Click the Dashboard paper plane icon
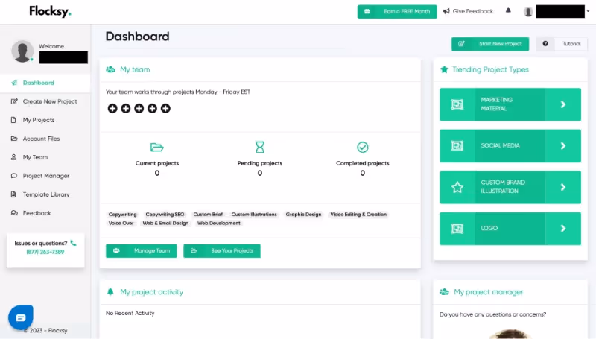Screen dimensions: 596x339 coord(14,83)
